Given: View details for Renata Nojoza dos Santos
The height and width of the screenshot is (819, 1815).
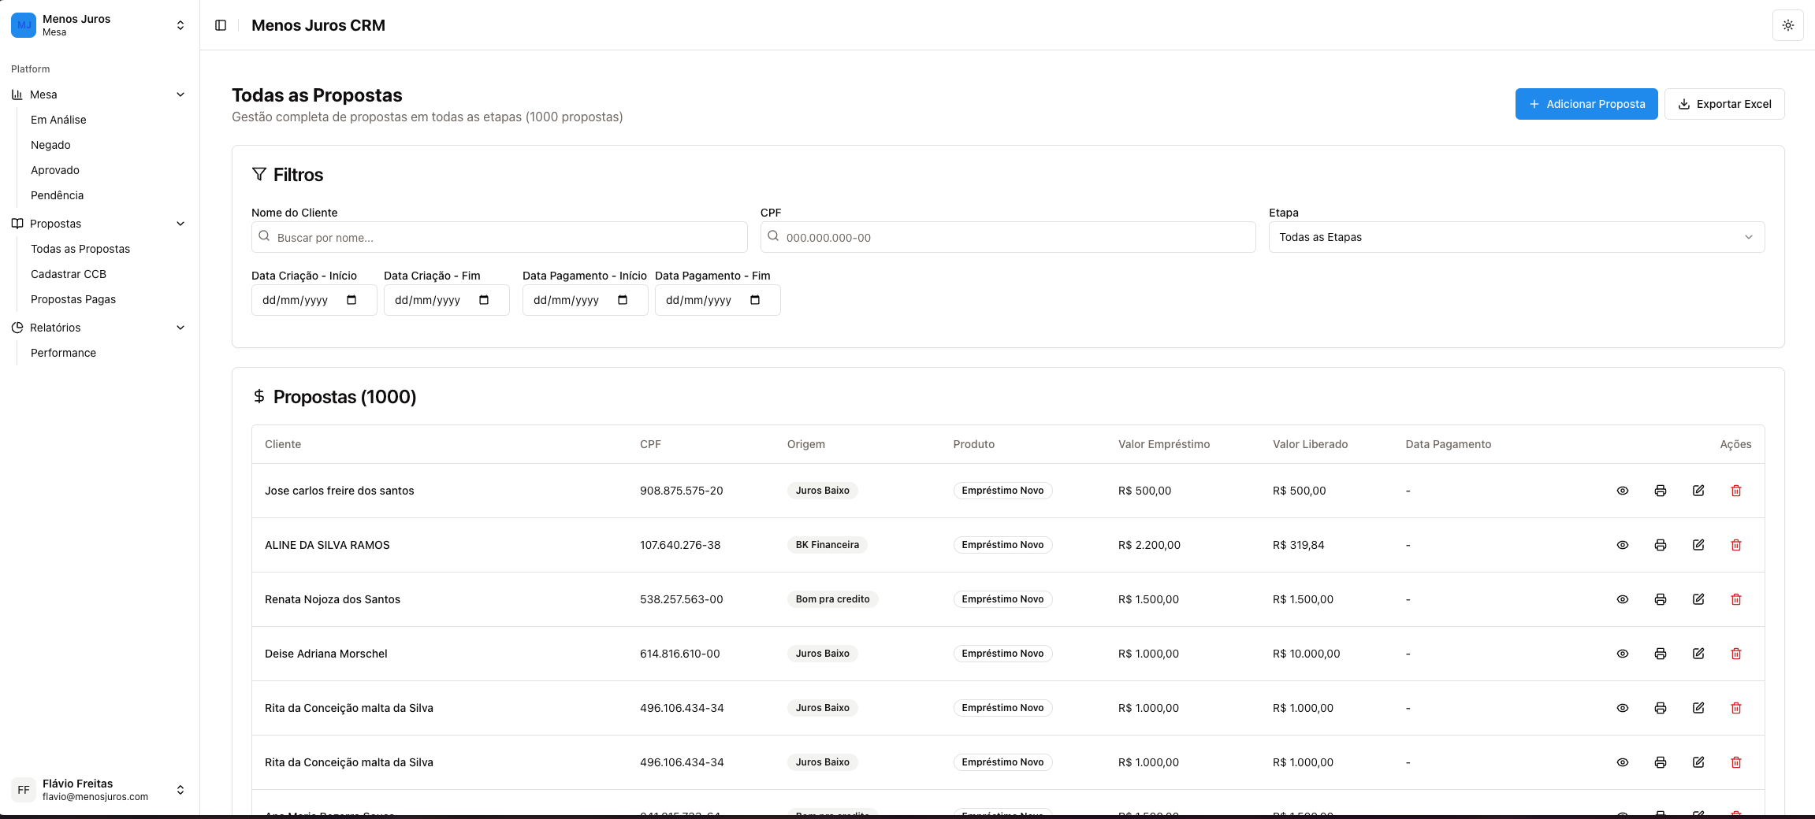Looking at the screenshot, I should (x=1623, y=599).
